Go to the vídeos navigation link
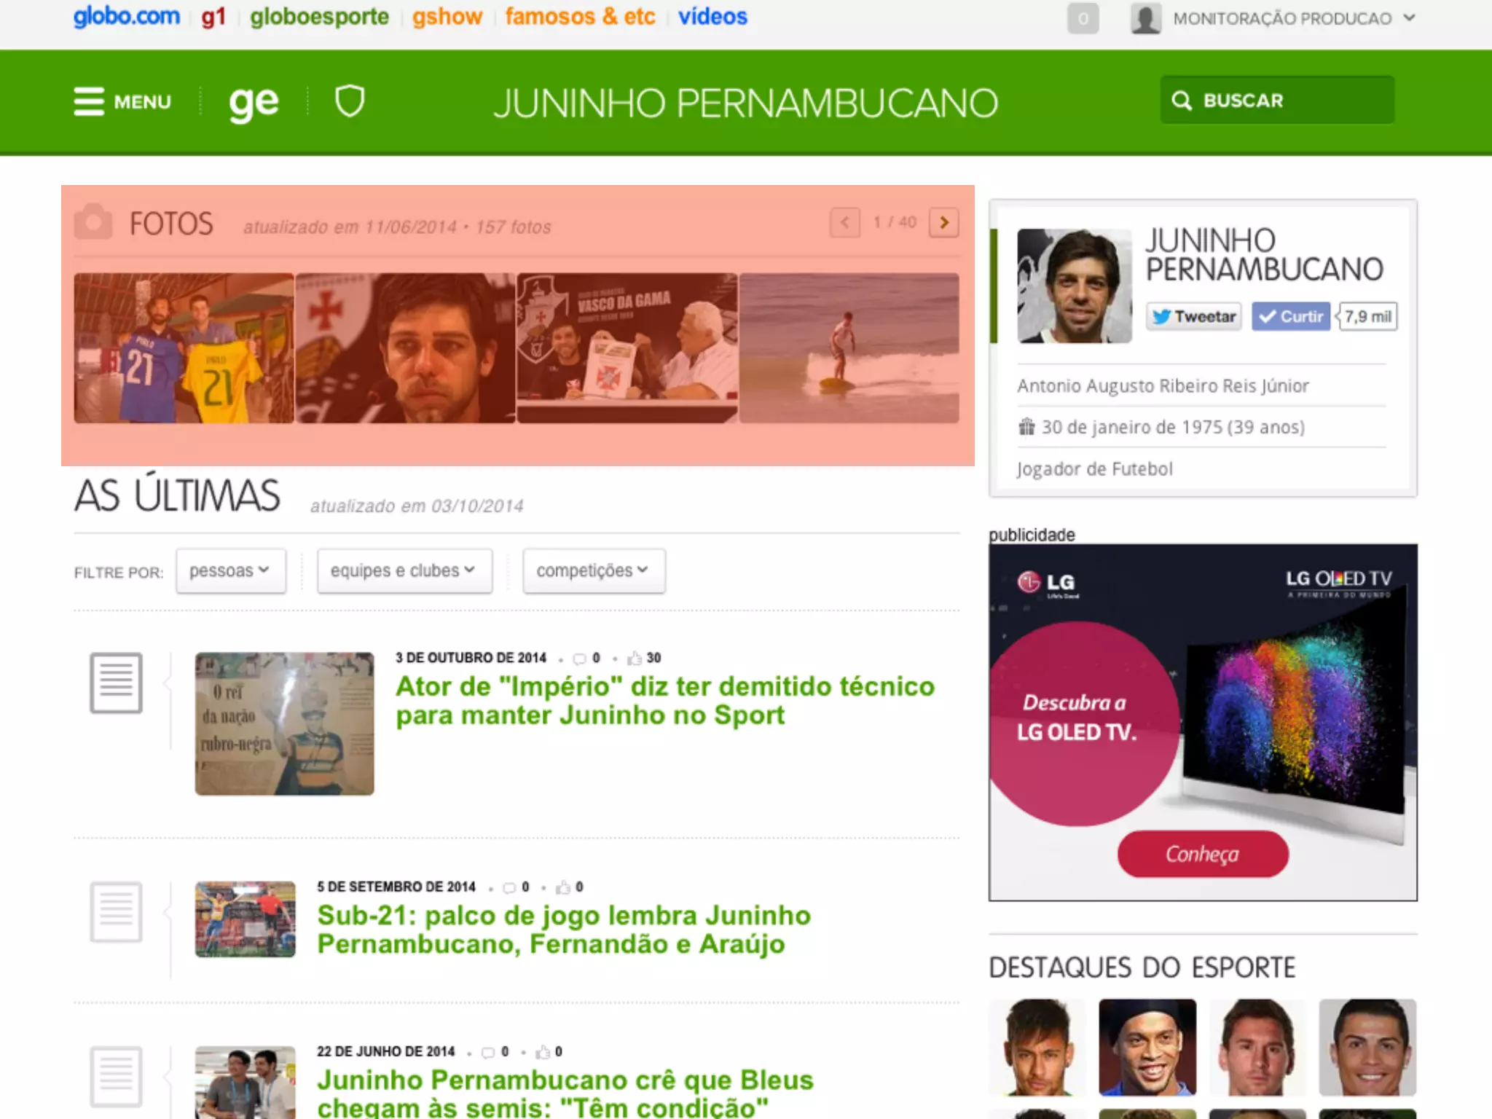 click(x=712, y=17)
